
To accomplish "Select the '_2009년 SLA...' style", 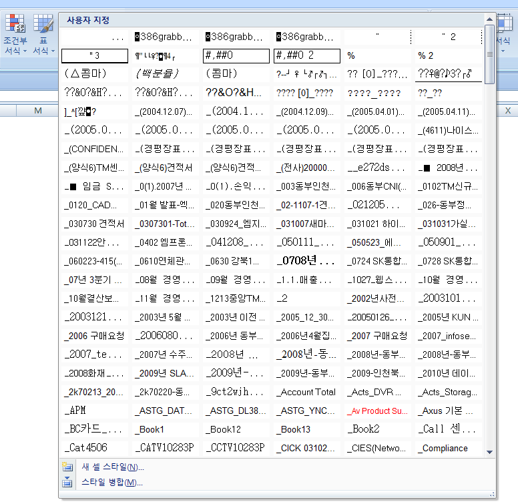I will (166, 373).
